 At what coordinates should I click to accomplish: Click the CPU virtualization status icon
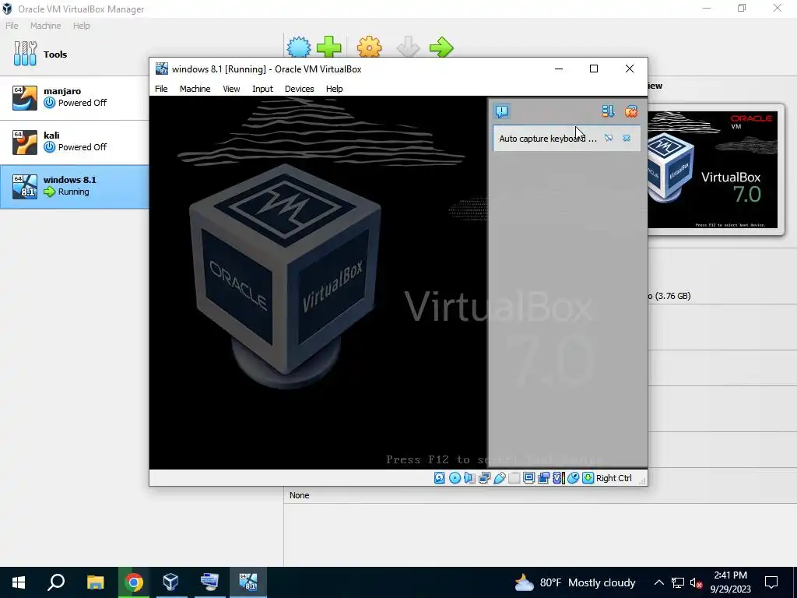[558, 478]
